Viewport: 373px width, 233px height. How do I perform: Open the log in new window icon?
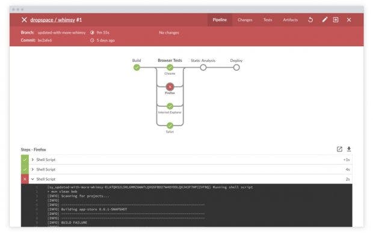[x=339, y=149]
